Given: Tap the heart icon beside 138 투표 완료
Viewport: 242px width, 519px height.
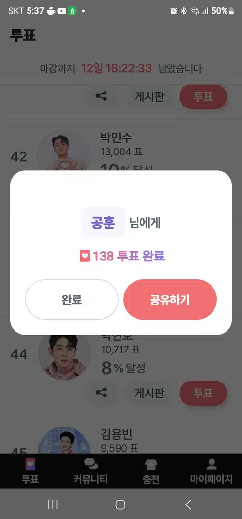Looking at the screenshot, I should click(x=85, y=256).
